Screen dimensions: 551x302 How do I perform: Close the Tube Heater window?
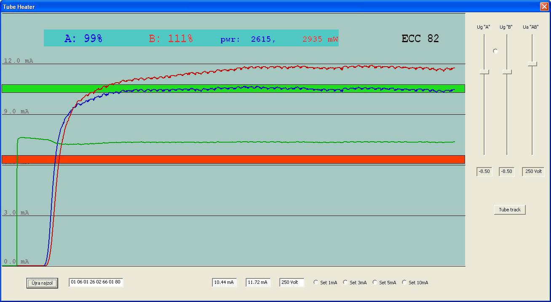[544, 6]
